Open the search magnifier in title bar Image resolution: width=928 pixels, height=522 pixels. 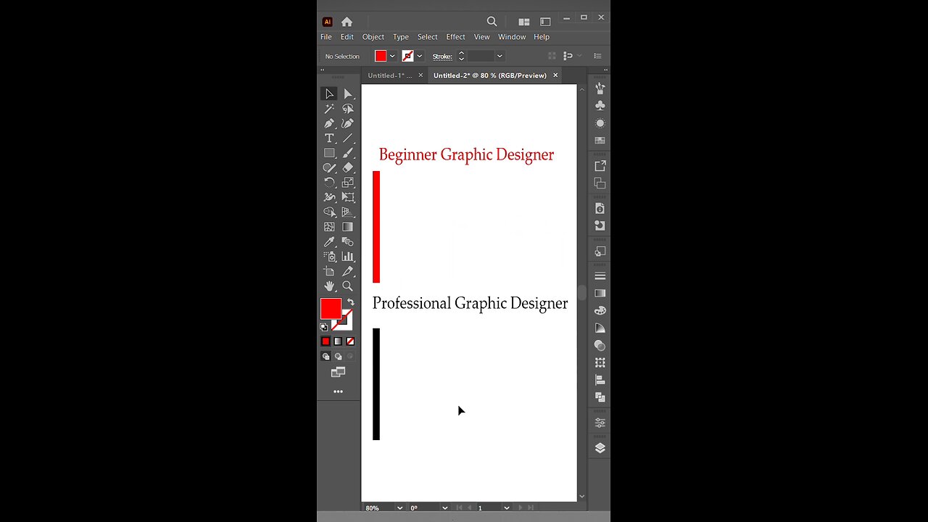[x=492, y=22]
